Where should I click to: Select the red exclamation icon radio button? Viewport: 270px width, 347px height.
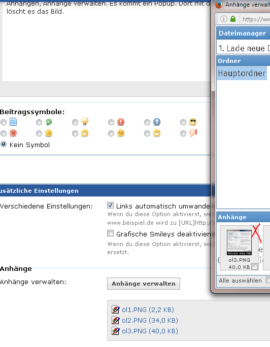111,122
